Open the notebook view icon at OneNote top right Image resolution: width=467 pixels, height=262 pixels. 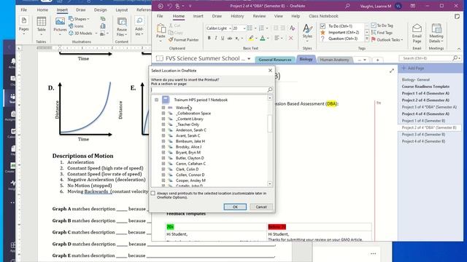pyautogui.click(x=458, y=16)
